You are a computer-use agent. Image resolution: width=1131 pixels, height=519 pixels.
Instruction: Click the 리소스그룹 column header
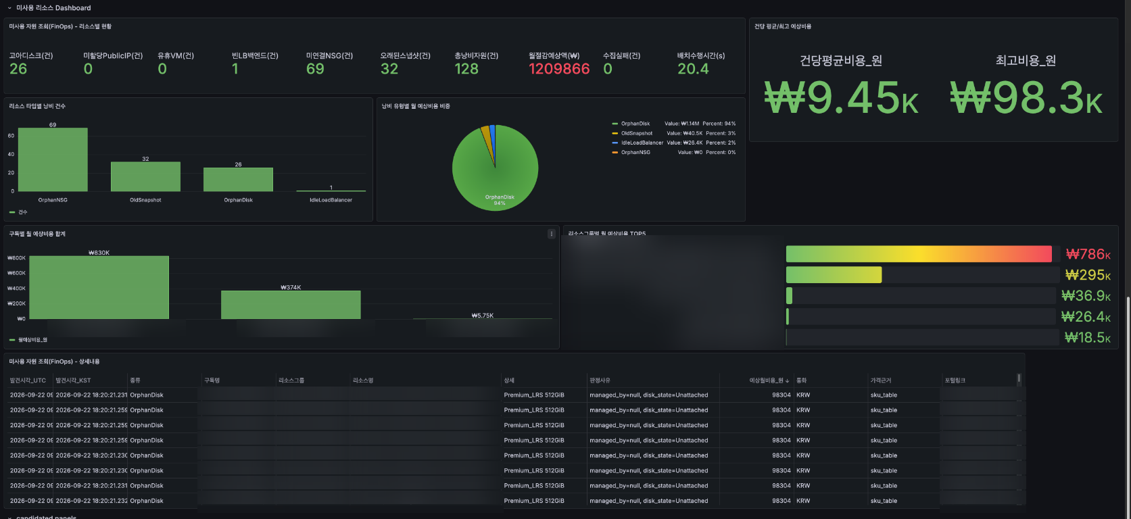291,380
